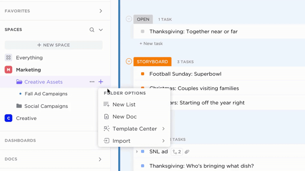Collapse the STORYBOARD status group
This screenshot has height=171, width=305.
pos(129,62)
